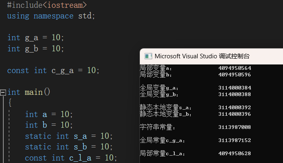Click the address value 3113987008
Viewport: 283px width, 163px height.
[235, 127]
